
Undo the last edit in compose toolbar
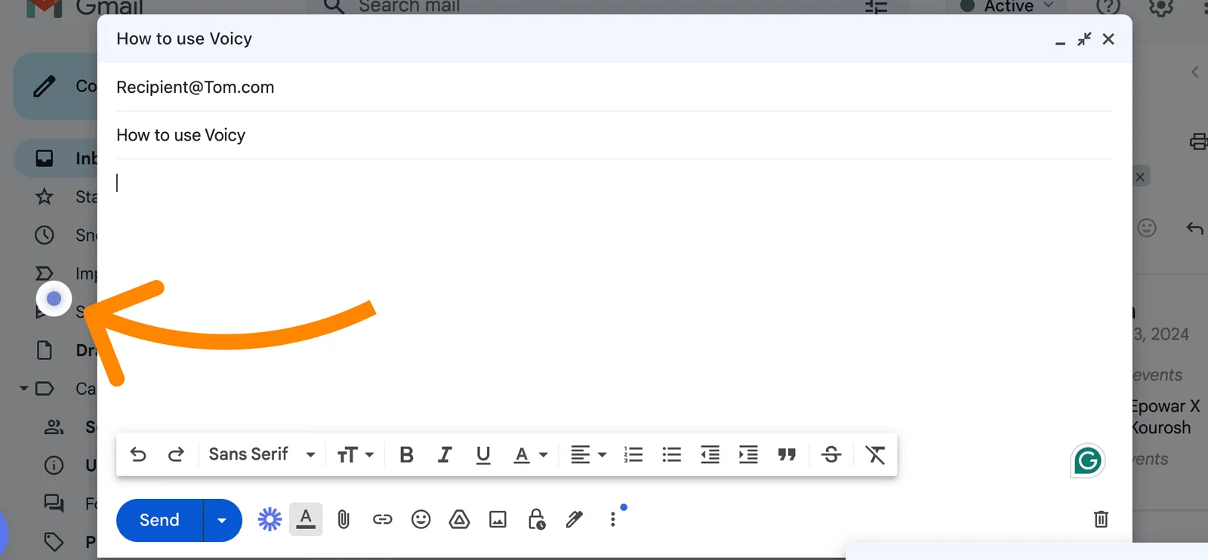point(138,454)
